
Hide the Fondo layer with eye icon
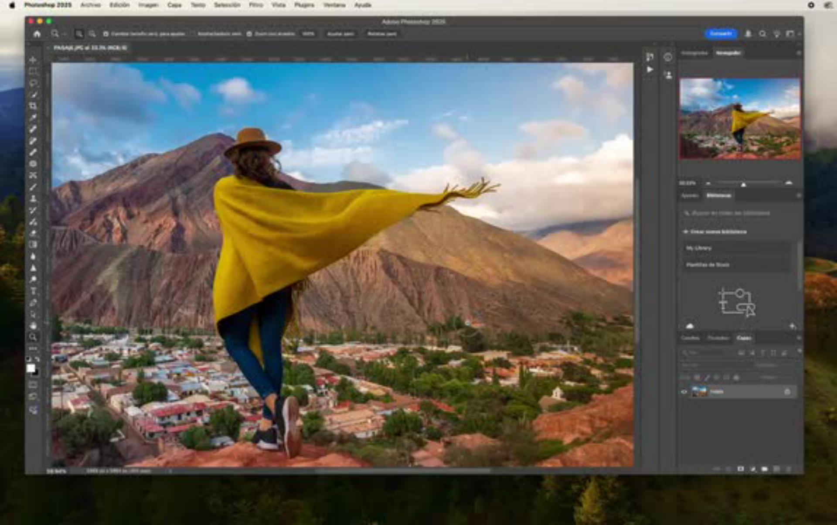pyautogui.click(x=684, y=392)
